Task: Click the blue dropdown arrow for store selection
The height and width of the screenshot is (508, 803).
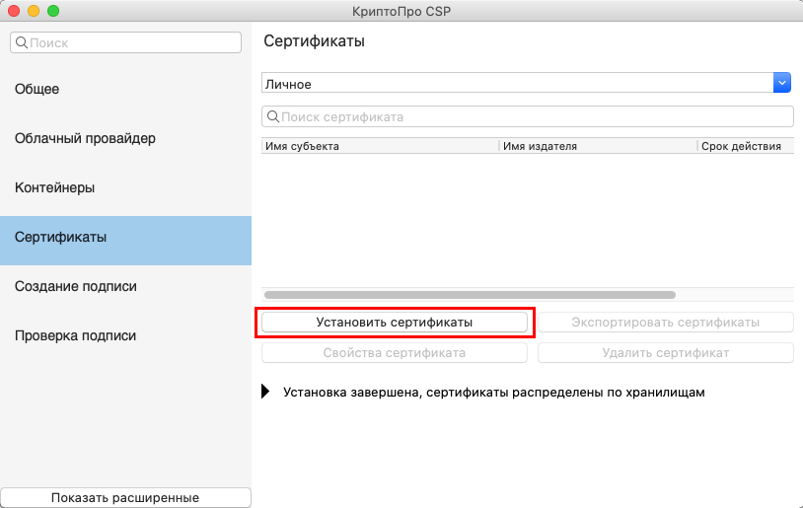Action: click(x=783, y=84)
